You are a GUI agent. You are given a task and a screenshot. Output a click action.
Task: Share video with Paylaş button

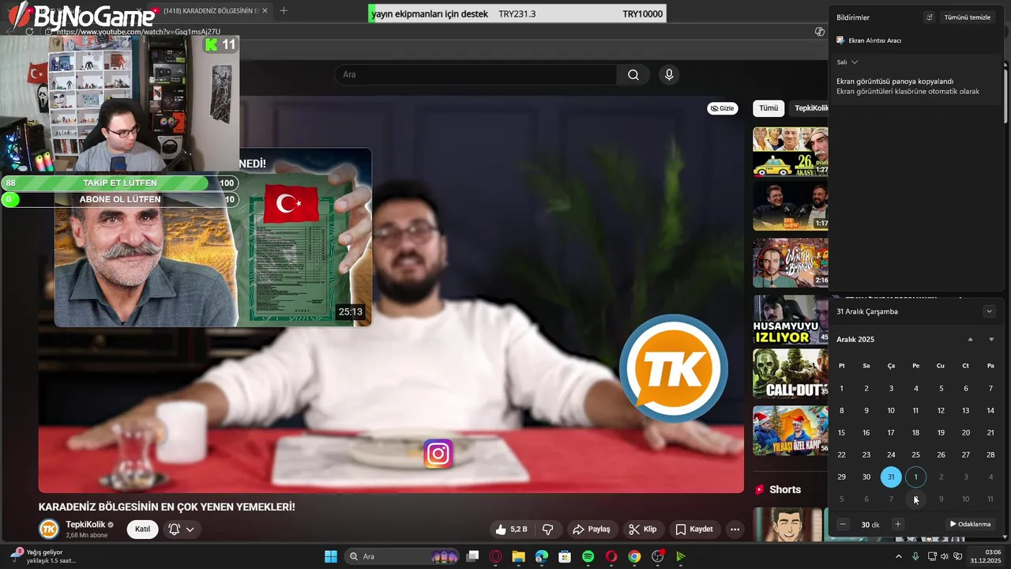592,529
